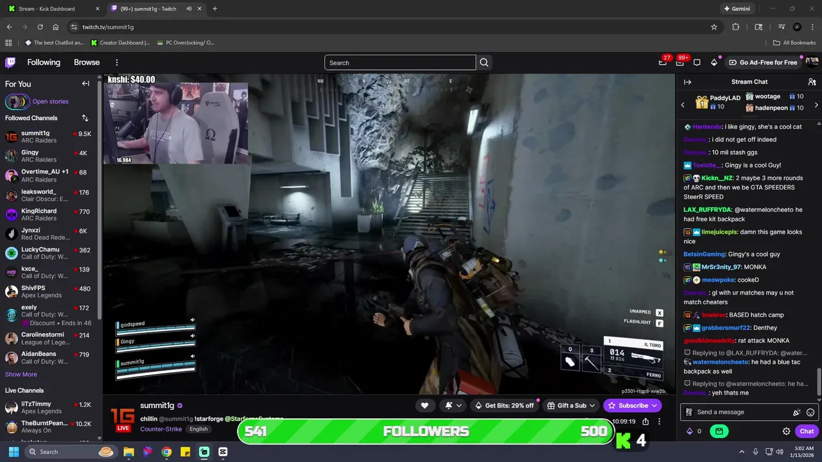Viewport: 822px width, 462px height.
Task: Click the browser reload button
Action: (x=40, y=27)
